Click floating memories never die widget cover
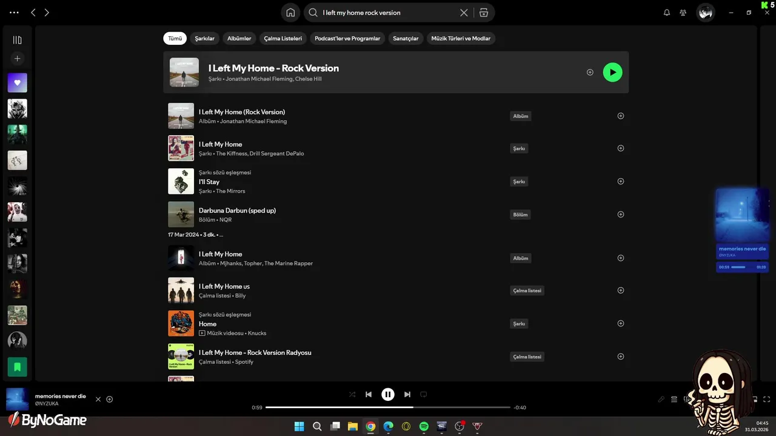 pyautogui.click(x=742, y=215)
